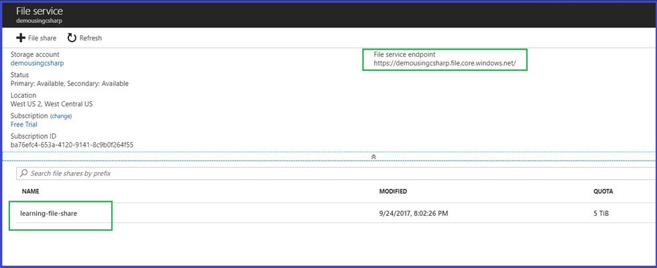657x268 pixels.
Task: Click the subscription (change) link
Action: (x=61, y=116)
